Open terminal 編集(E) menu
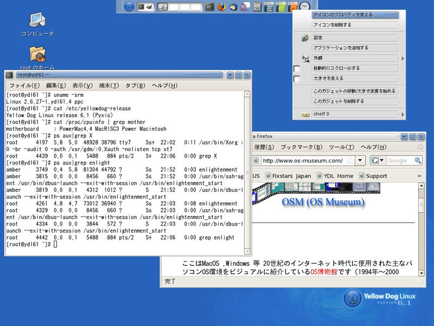Screen dimensions: 434x326 coord(56,86)
